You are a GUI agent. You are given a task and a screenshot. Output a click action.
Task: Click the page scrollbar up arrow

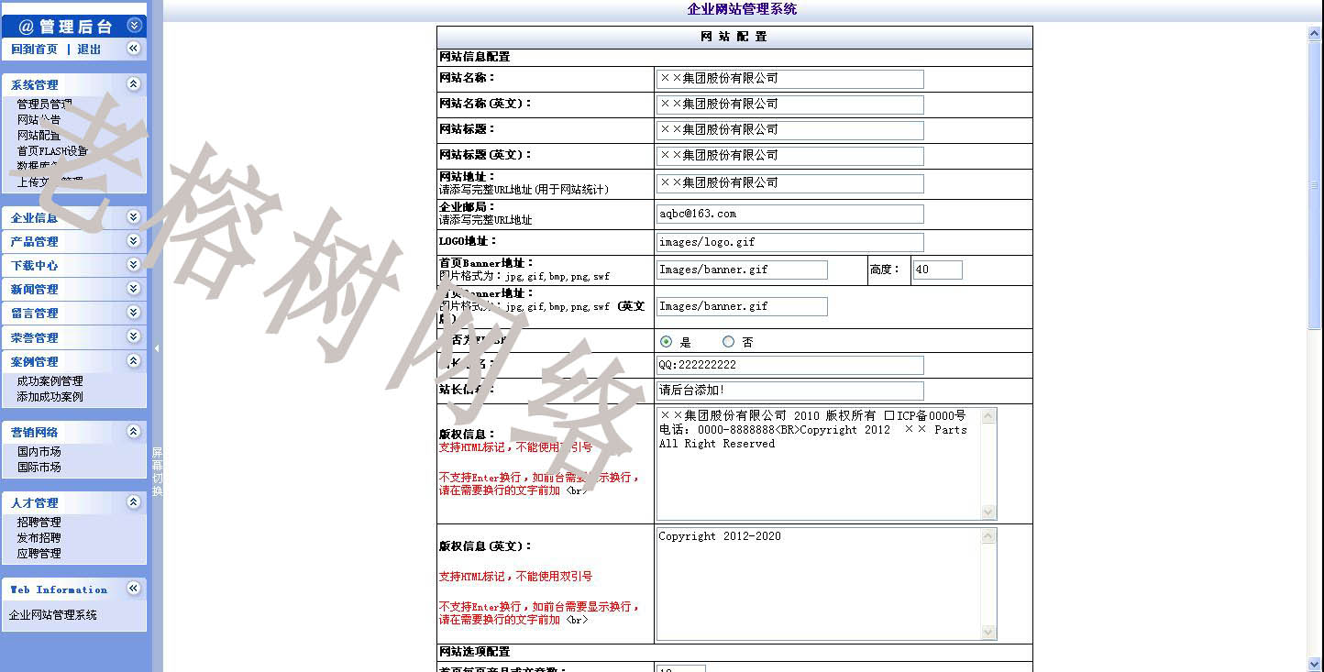1315,34
